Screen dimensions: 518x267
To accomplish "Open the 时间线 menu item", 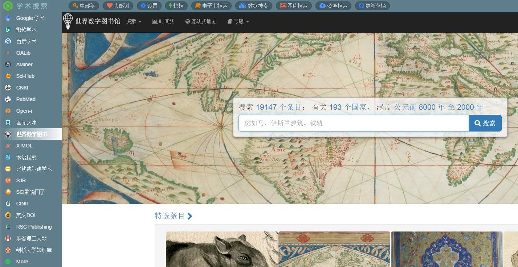I will pyautogui.click(x=163, y=22).
